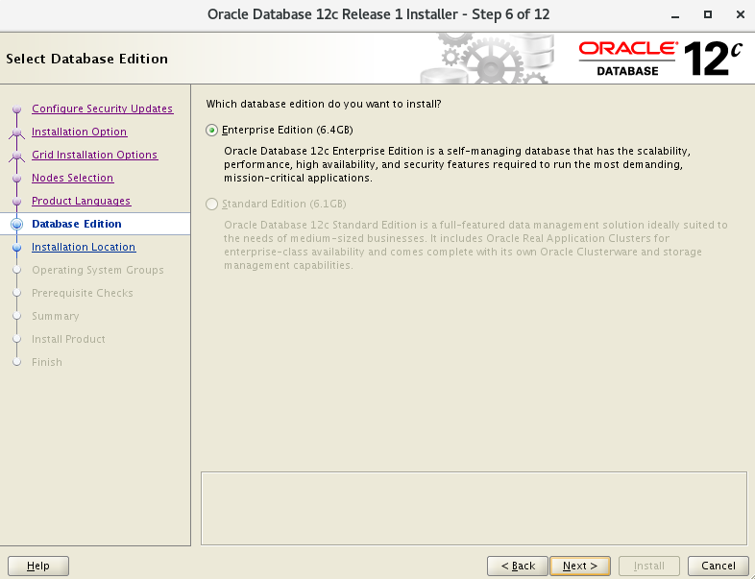Click the Enterprise Edition description text

tap(457, 164)
